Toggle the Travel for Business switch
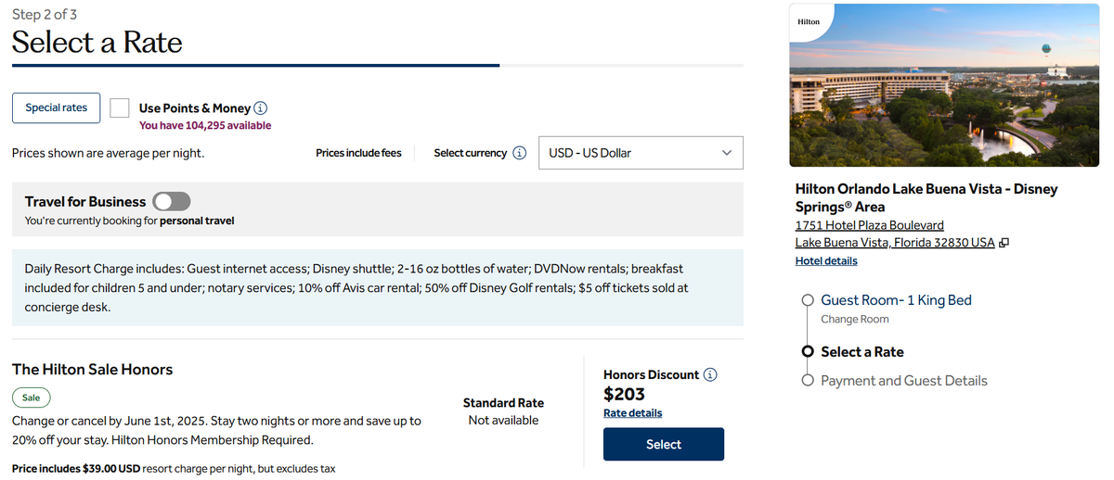This screenshot has height=480, width=1114. tap(172, 201)
